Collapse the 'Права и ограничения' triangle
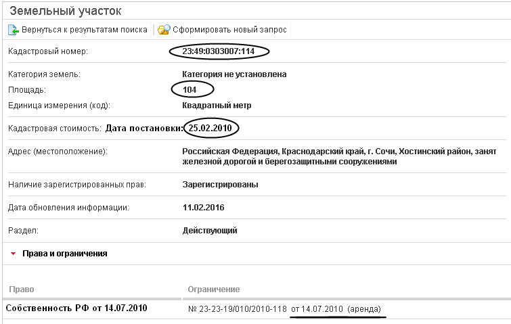The width and height of the screenshot is (511, 324). coord(13,254)
